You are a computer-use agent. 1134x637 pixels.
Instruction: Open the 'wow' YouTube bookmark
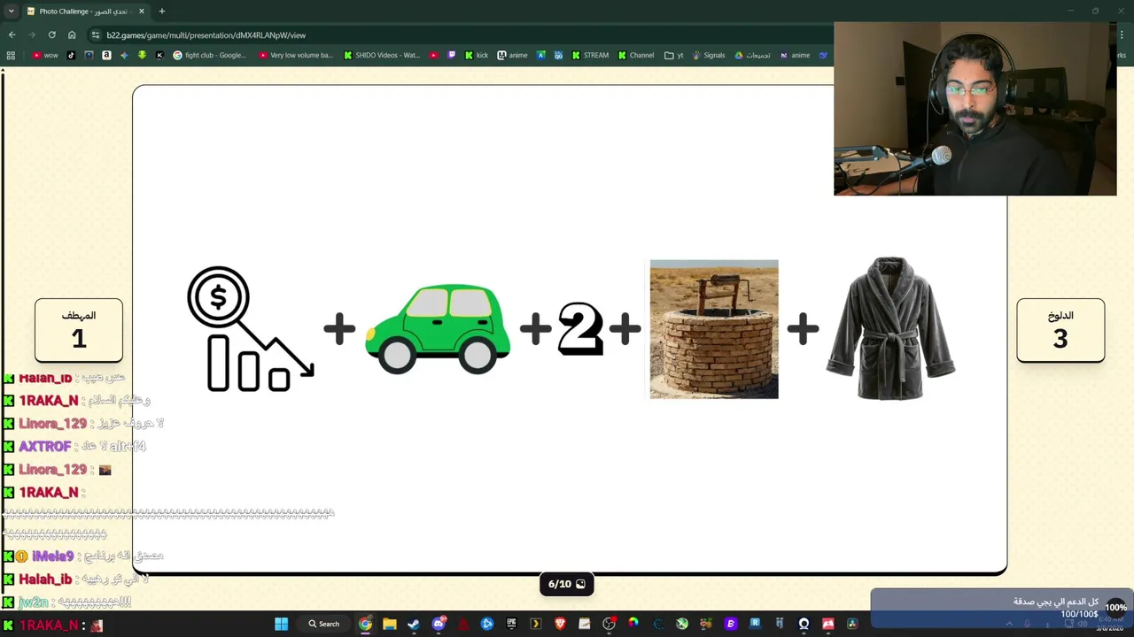point(45,55)
